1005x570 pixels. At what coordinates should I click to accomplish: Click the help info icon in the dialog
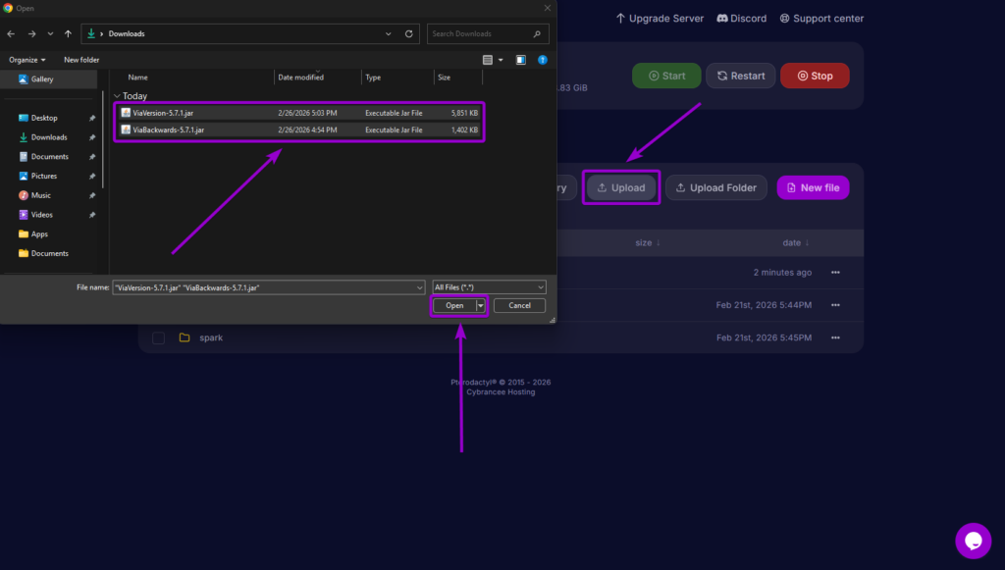click(x=542, y=59)
